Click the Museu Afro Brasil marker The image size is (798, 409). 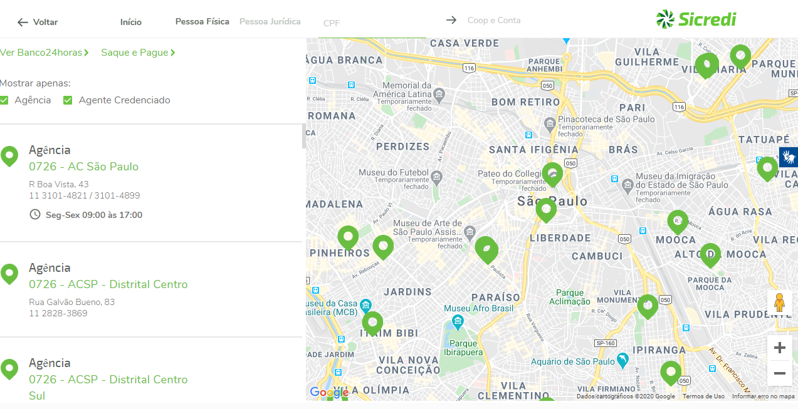click(458, 323)
